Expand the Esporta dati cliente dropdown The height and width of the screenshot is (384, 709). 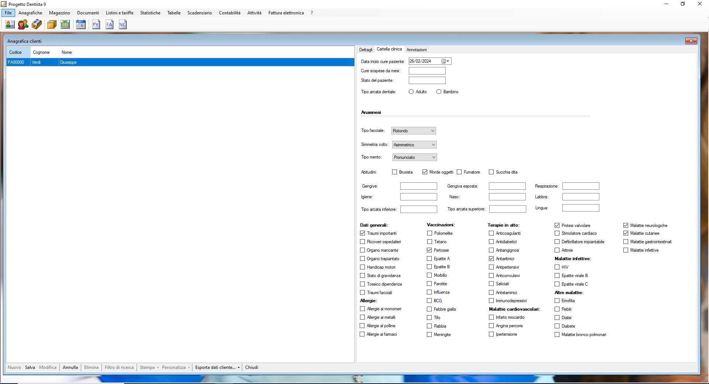coord(239,368)
